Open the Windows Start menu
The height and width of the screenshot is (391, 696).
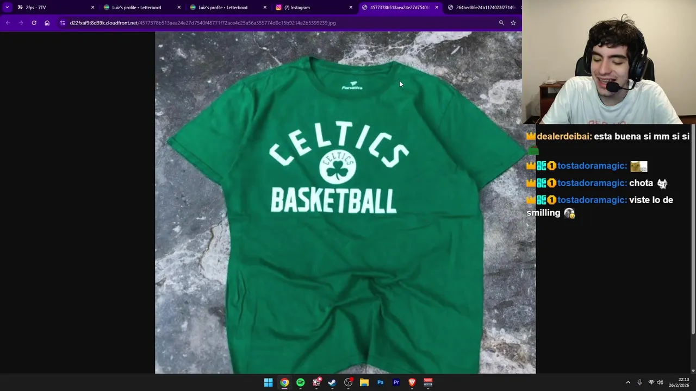click(x=268, y=382)
